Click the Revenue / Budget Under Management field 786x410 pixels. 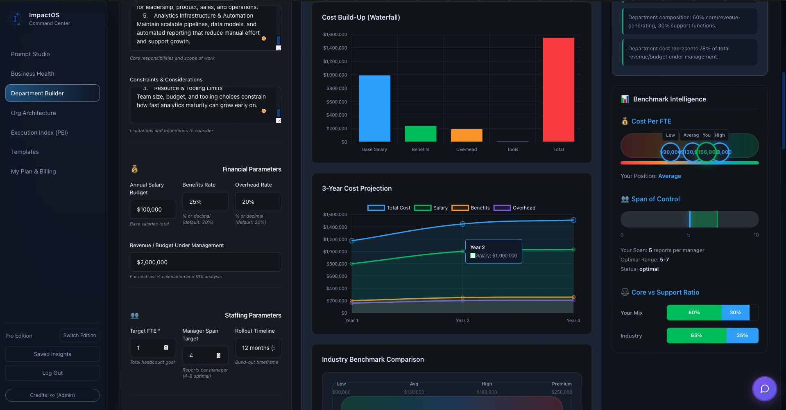coord(205,262)
